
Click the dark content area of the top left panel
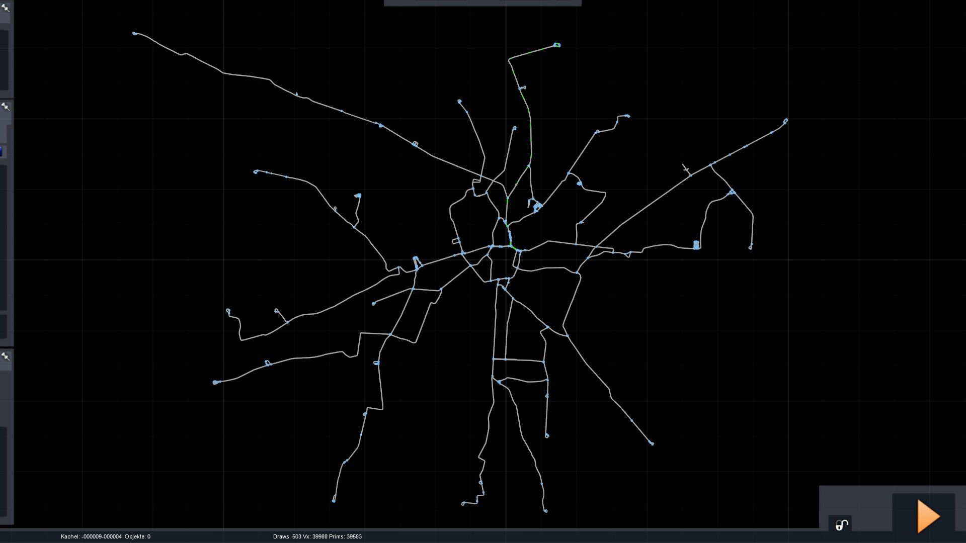(4, 60)
